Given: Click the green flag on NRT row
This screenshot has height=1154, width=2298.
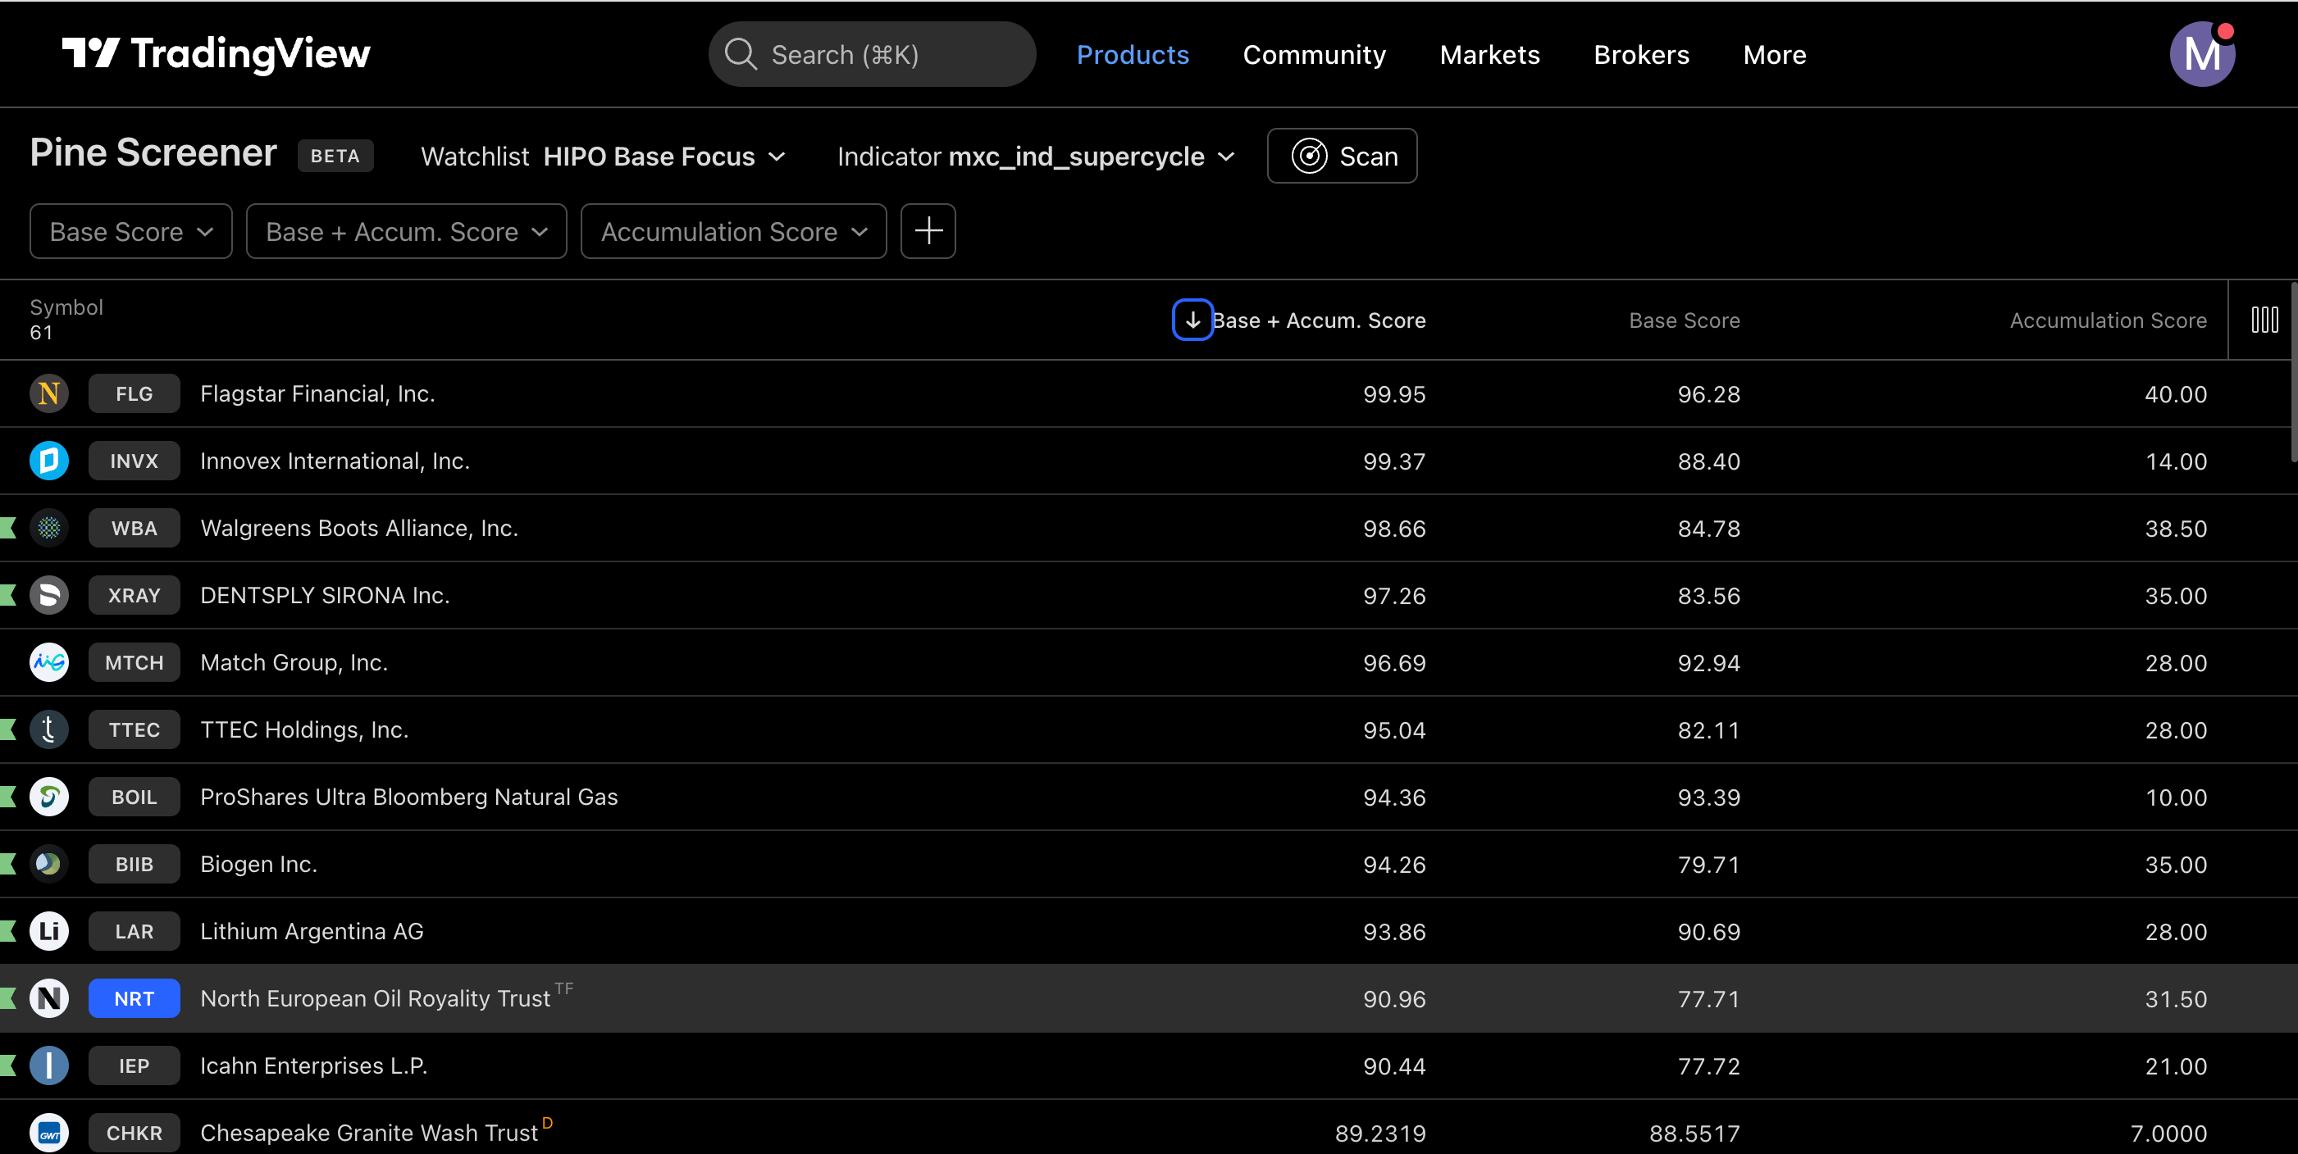Looking at the screenshot, I should pyautogui.click(x=8, y=999).
